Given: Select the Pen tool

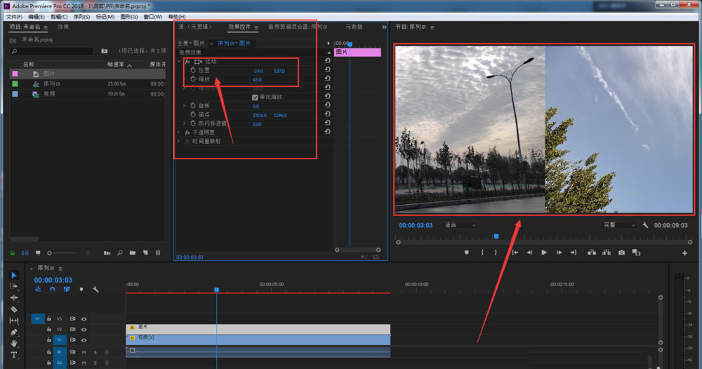Looking at the screenshot, I should pyautogui.click(x=14, y=333).
